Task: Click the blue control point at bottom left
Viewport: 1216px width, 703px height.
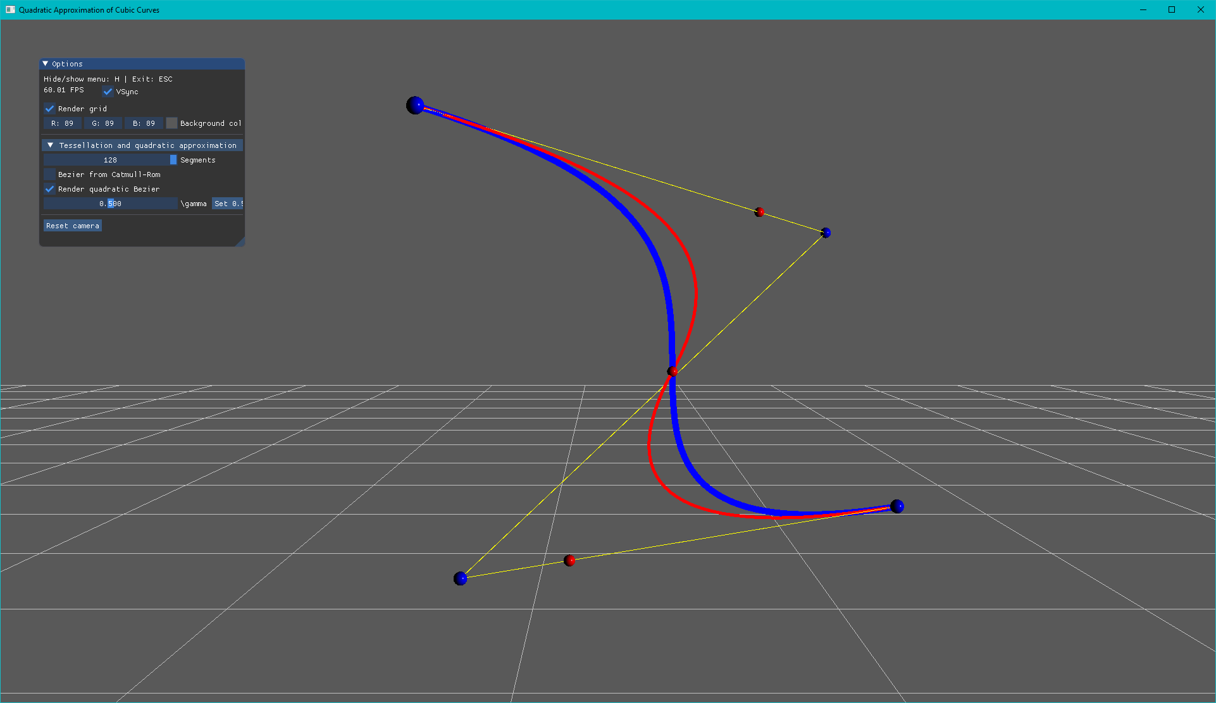Action: click(x=461, y=578)
